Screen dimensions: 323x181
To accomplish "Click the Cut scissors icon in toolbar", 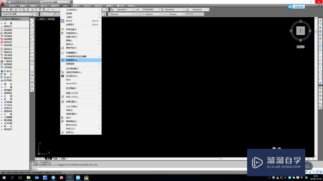I will [x=32, y=10].
